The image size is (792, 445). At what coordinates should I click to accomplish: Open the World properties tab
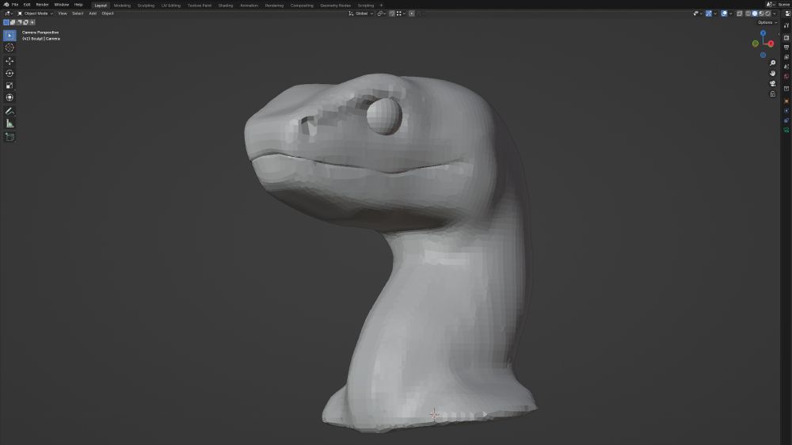click(x=786, y=76)
